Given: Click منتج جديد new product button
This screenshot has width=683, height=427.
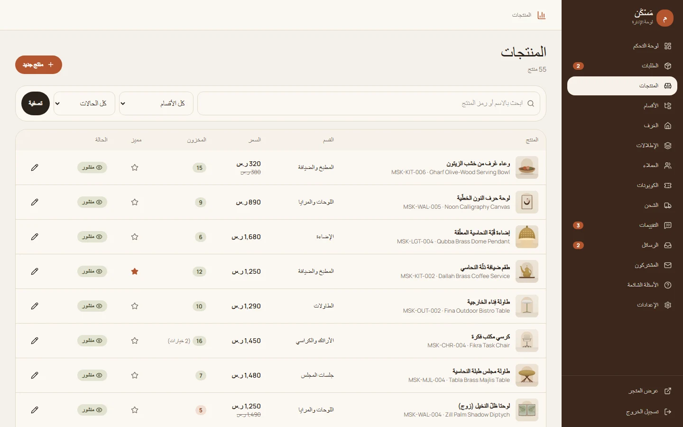Looking at the screenshot, I should click(38, 65).
